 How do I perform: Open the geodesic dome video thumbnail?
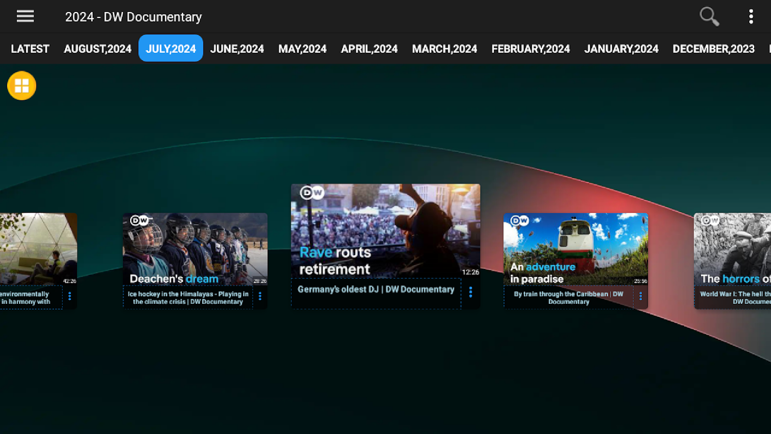point(38,249)
